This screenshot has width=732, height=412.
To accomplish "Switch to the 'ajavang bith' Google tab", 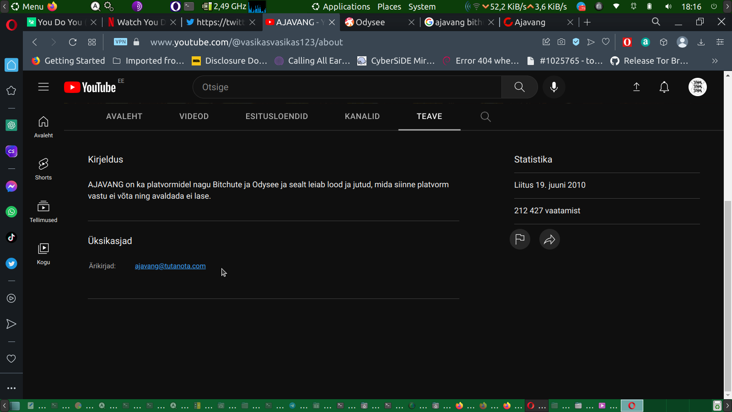I will pos(459,22).
